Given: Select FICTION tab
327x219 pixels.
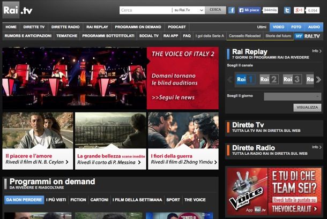Looking at the screenshot, I should coord(78,200).
